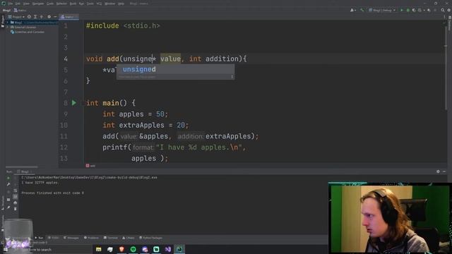Select the Blog2 run tab in Run panel
452x254 pixels.
pyautogui.click(x=25, y=171)
